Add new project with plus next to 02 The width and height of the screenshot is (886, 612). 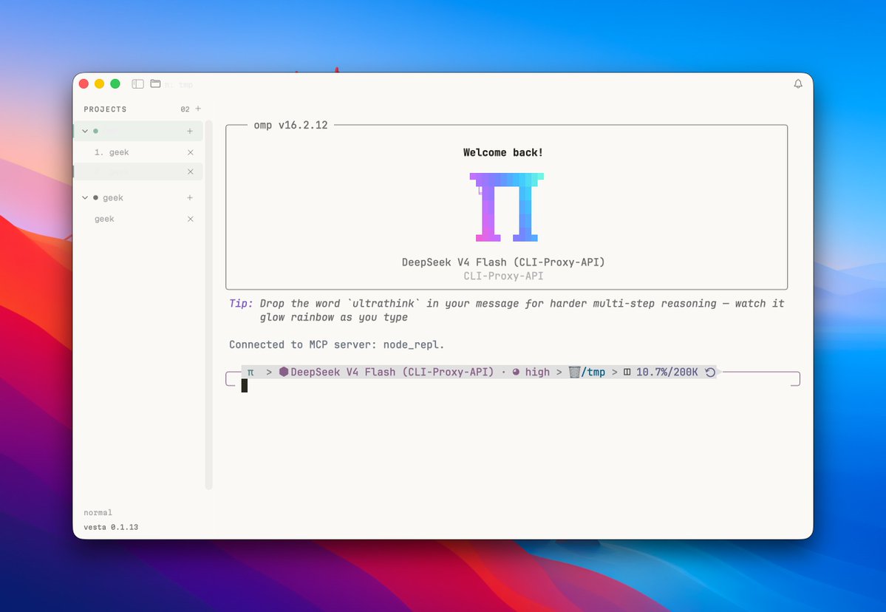[x=198, y=109]
